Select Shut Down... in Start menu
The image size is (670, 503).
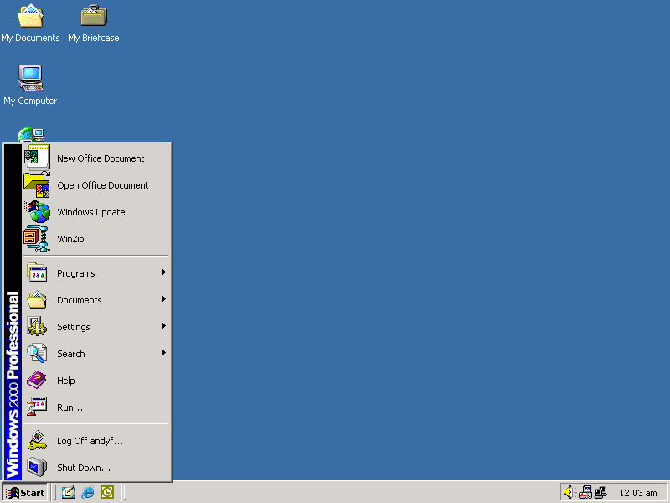click(96, 468)
